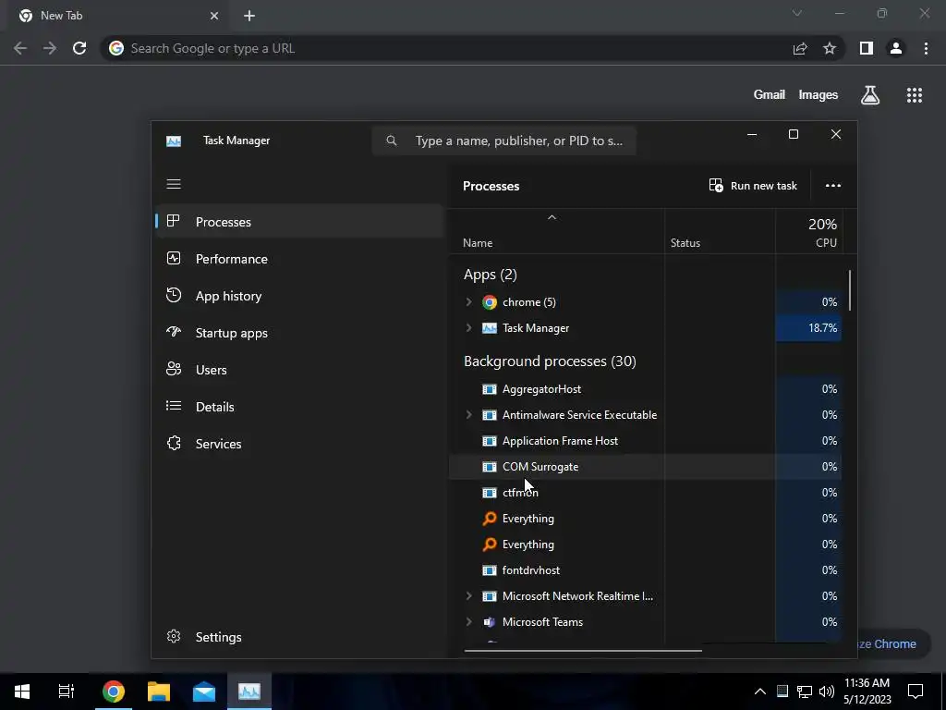946x710 pixels.
Task: Click the Settings gear icon in Task Manager
Action: pos(173,636)
